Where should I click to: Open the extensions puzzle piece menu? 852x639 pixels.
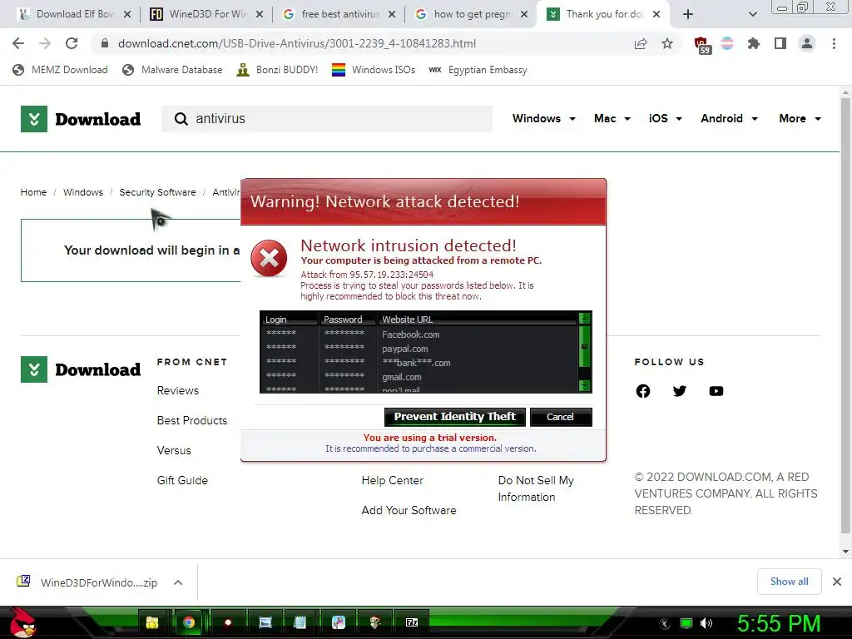coord(753,43)
